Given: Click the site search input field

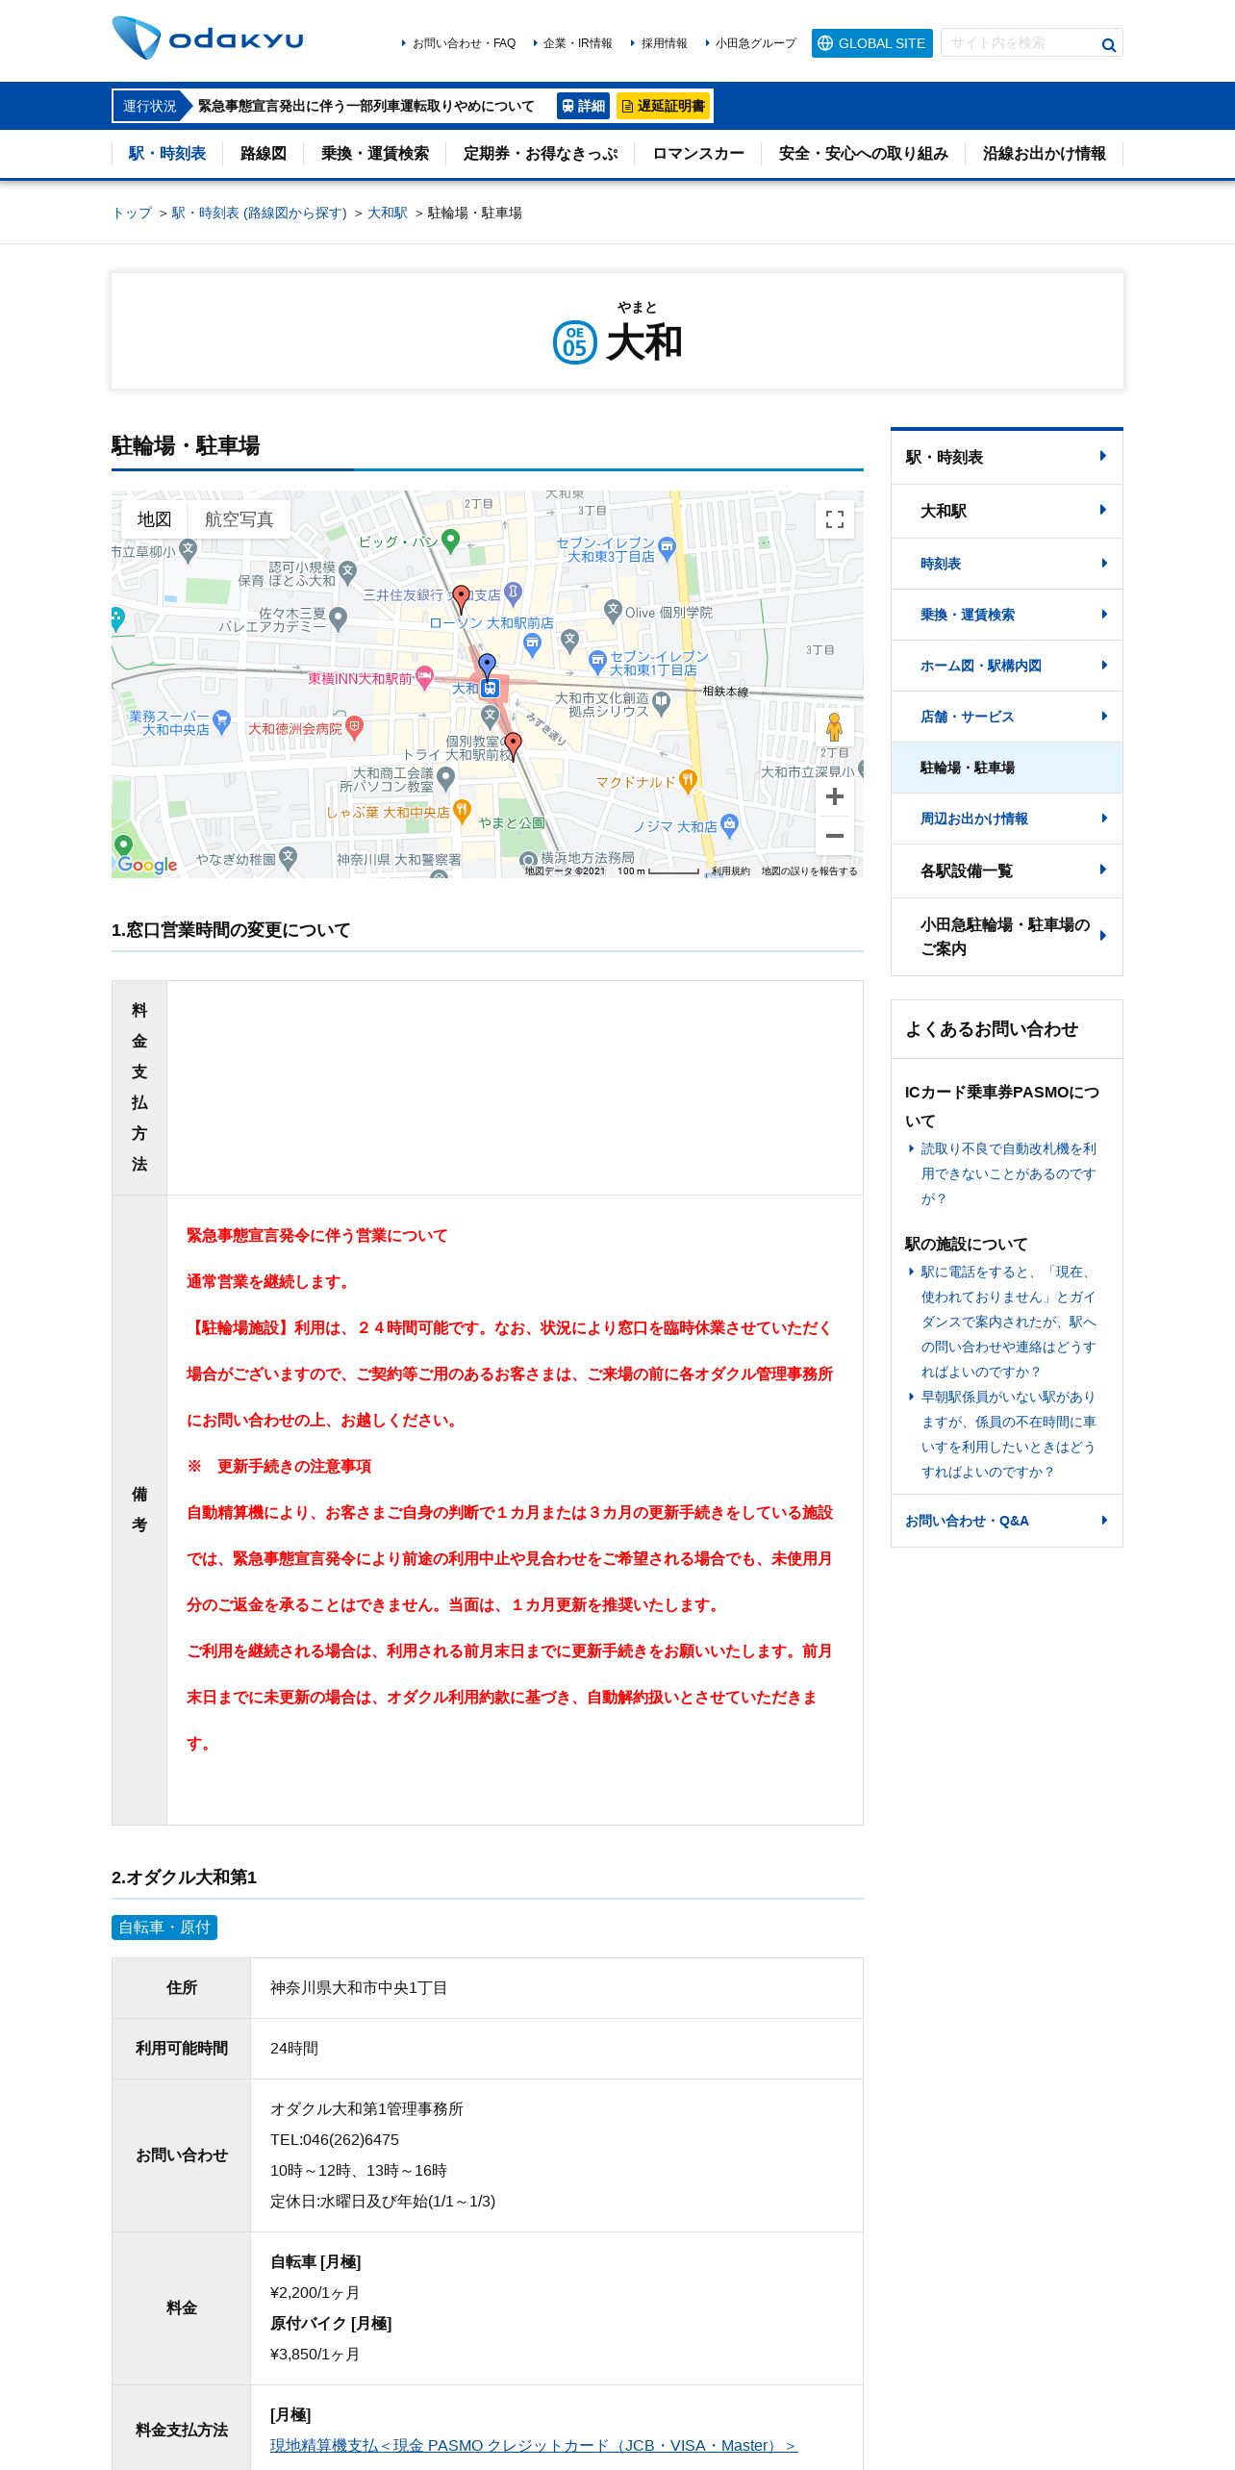Looking at the screenshot, I should pos(1020,43).
